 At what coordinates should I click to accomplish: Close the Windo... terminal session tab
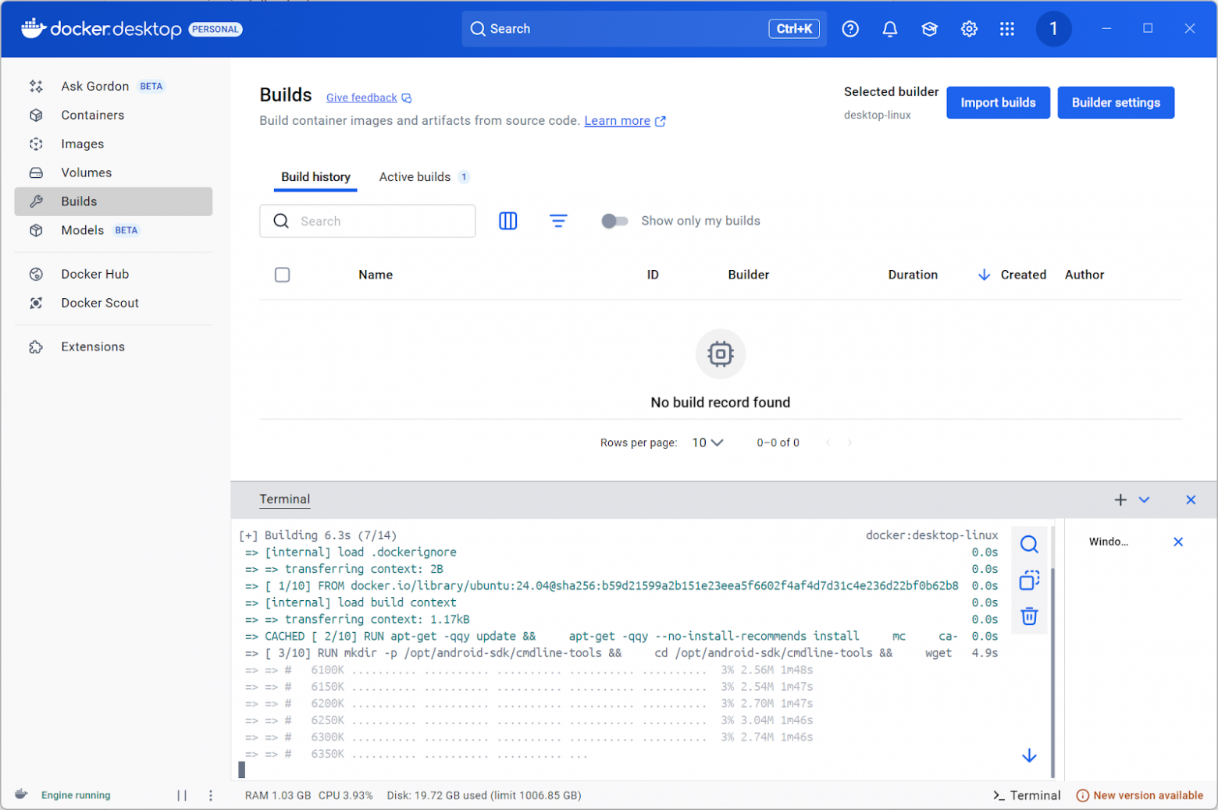click(x=1178, y=542)
